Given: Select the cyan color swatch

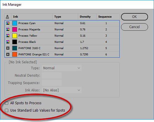Looking at the screenshot, I should (14, 23).
